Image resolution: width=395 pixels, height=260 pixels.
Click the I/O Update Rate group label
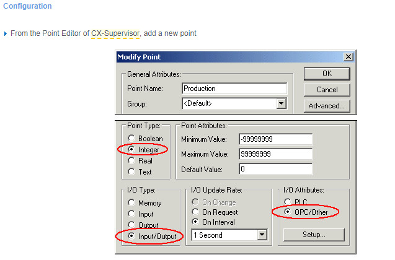pyautogui.click(x=216, y=190)
